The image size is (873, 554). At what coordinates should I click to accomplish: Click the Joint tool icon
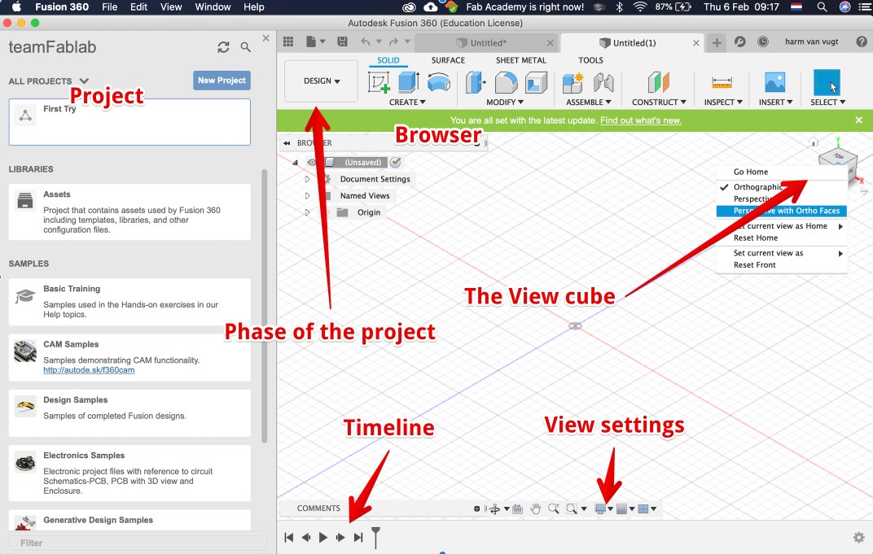[x=603, y=82]
